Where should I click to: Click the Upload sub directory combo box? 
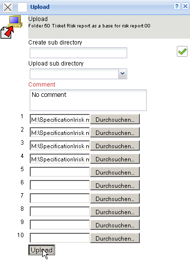(x=78, y=74)
